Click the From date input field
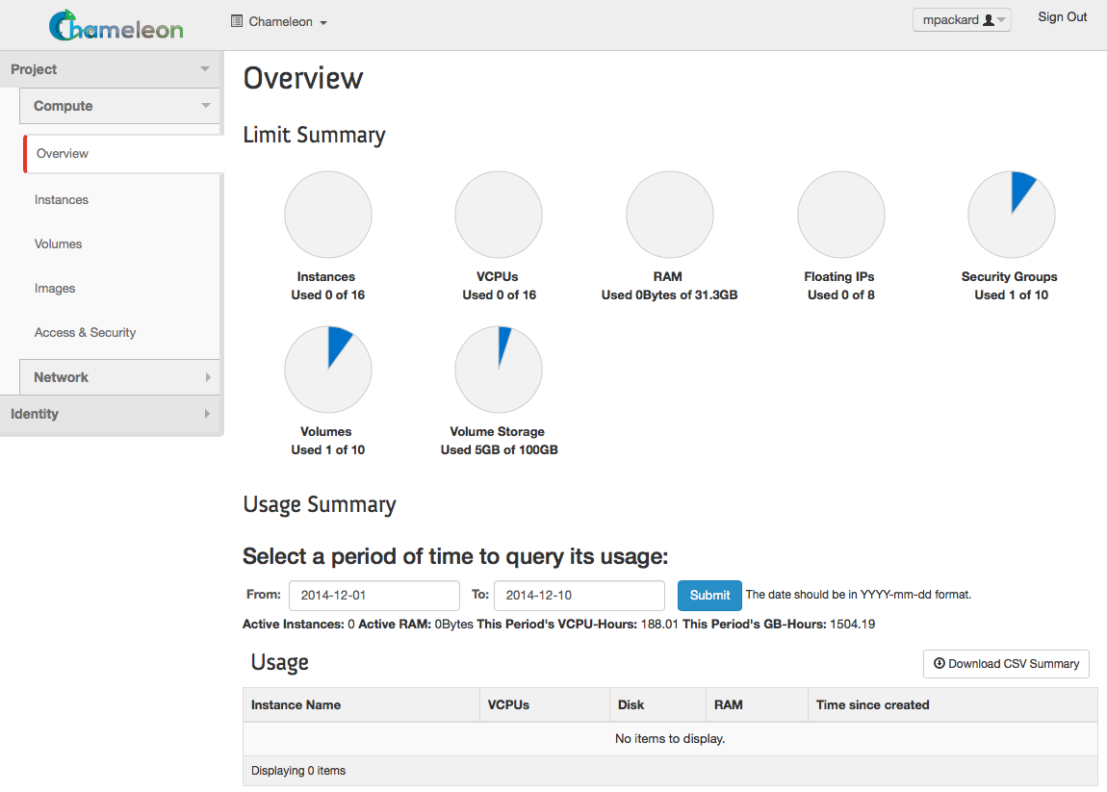This screenshot has width=1107, height=792. coord(373,595)
